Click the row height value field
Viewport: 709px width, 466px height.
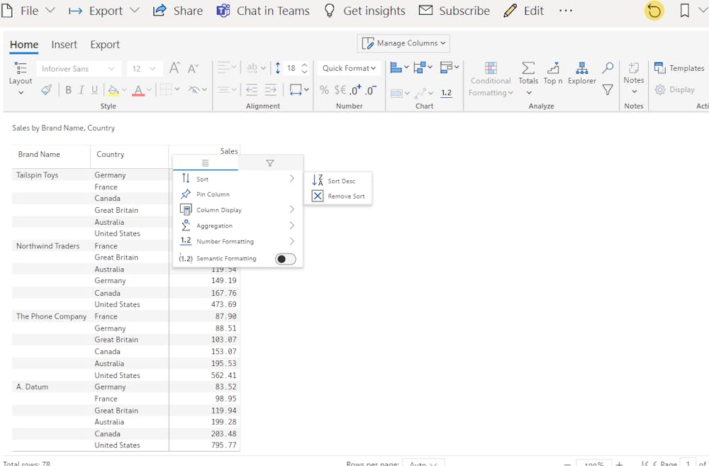point(291,68)
